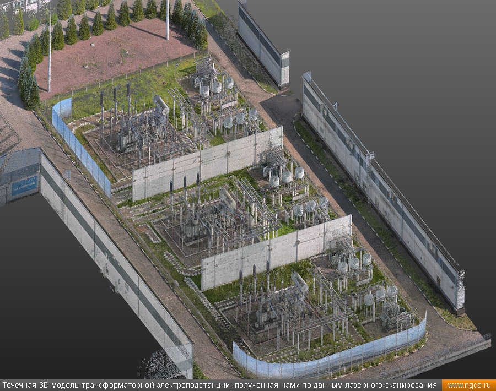Click the red-brown gravel yard area
This screenshot has height=391, width=496.
click(110, 55)
